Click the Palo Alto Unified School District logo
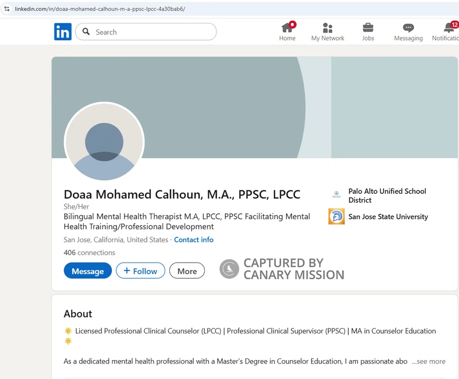 (336, 195)
